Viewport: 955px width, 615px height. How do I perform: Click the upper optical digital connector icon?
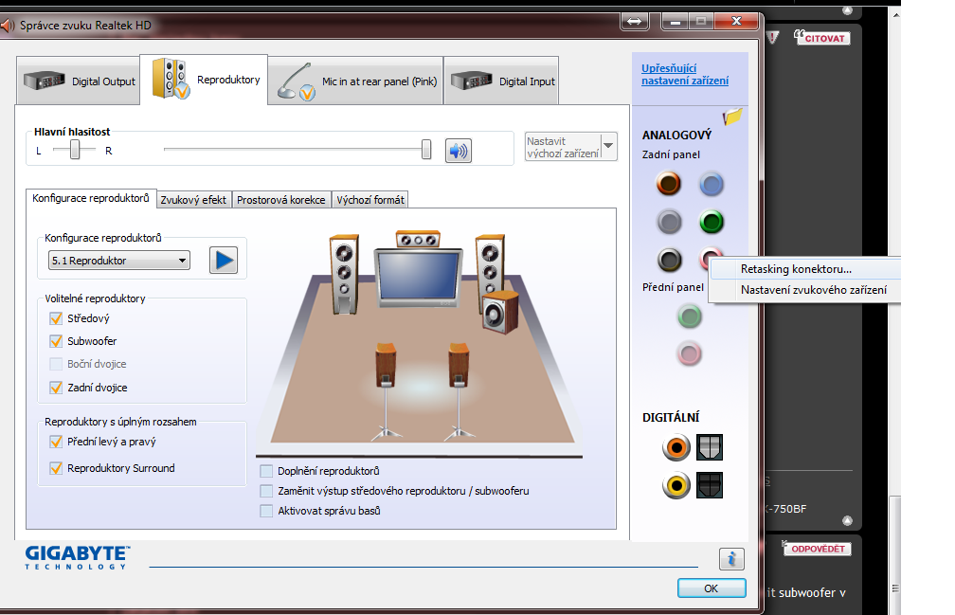pos(710,447)
